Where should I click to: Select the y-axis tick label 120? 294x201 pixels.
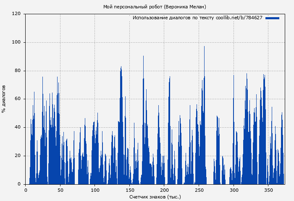pos(16,14)
